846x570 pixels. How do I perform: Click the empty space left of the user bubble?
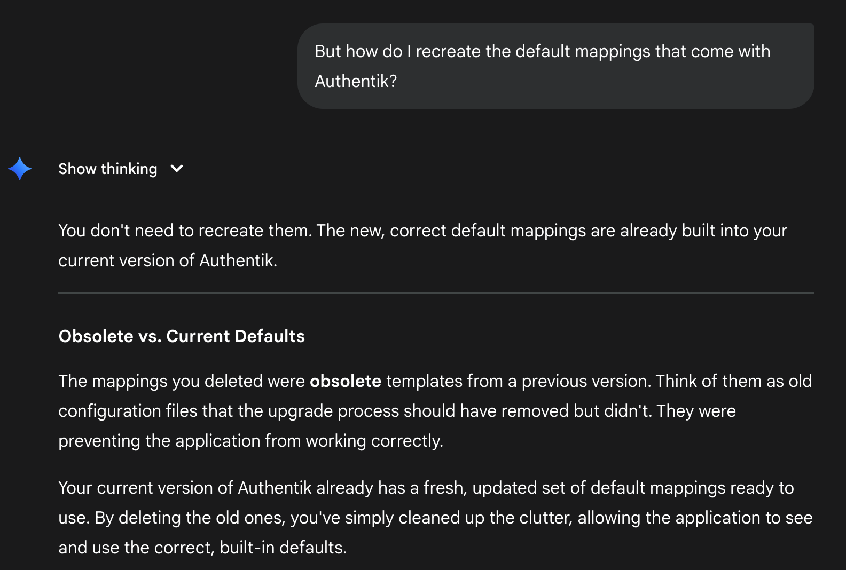click(x=150, y=66)
